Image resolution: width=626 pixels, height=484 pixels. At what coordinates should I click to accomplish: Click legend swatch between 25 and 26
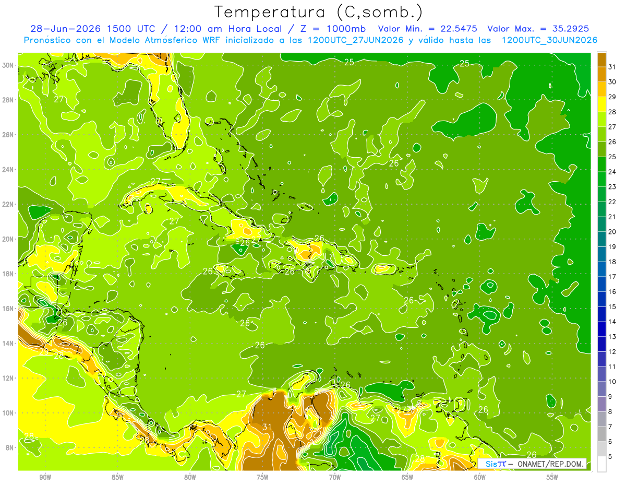click(601, 149)
